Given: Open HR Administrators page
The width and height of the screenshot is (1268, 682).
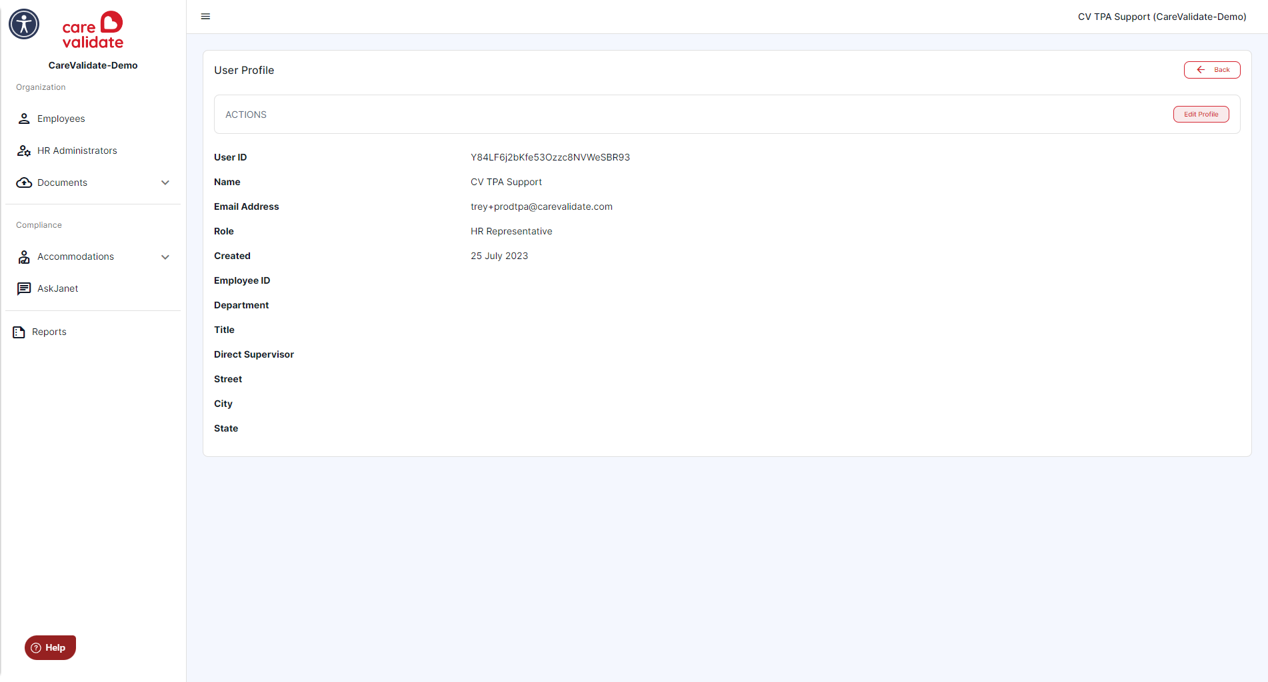Looking at the screenshot, I should (77, 151).
